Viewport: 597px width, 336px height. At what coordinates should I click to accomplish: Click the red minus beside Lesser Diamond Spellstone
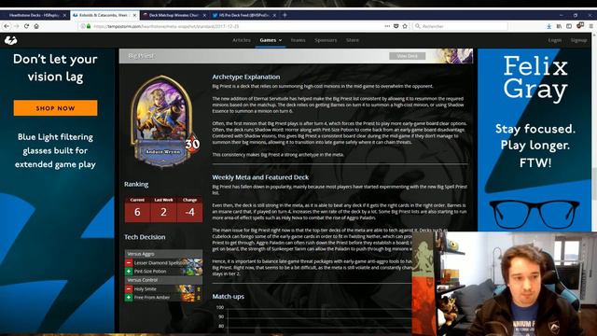pyautogui.click(x=129, y=263)
